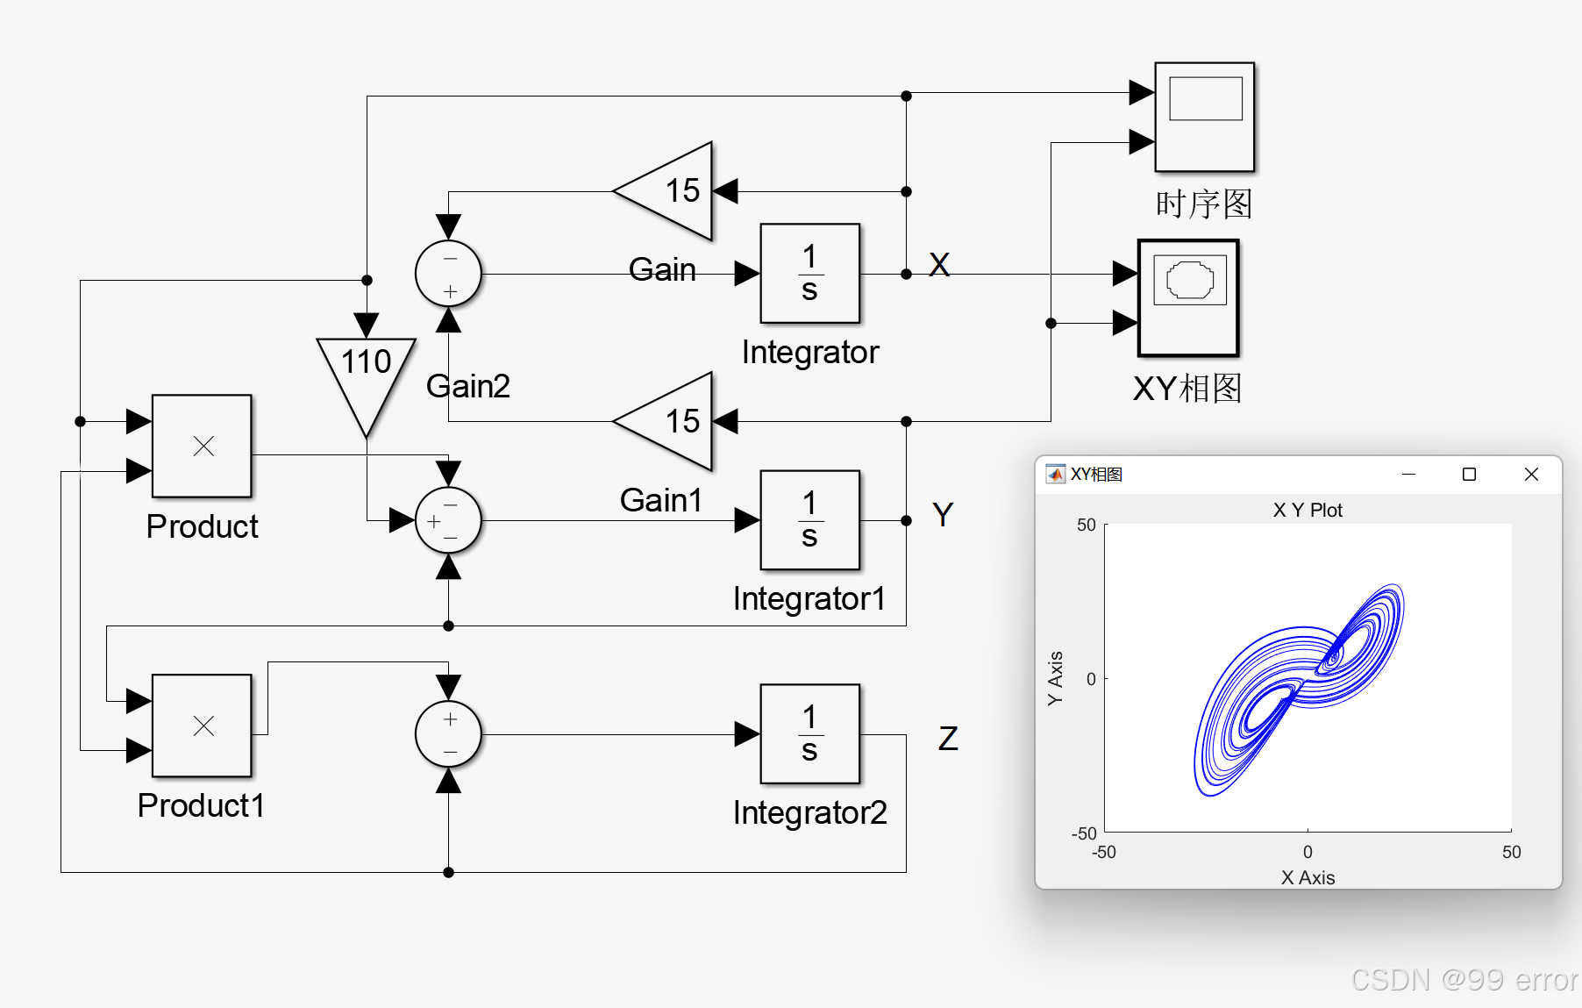Viewport: 1582px width, 1008px height.
Task: Open the 时序图 Scope block
Action: (1202, 118)
